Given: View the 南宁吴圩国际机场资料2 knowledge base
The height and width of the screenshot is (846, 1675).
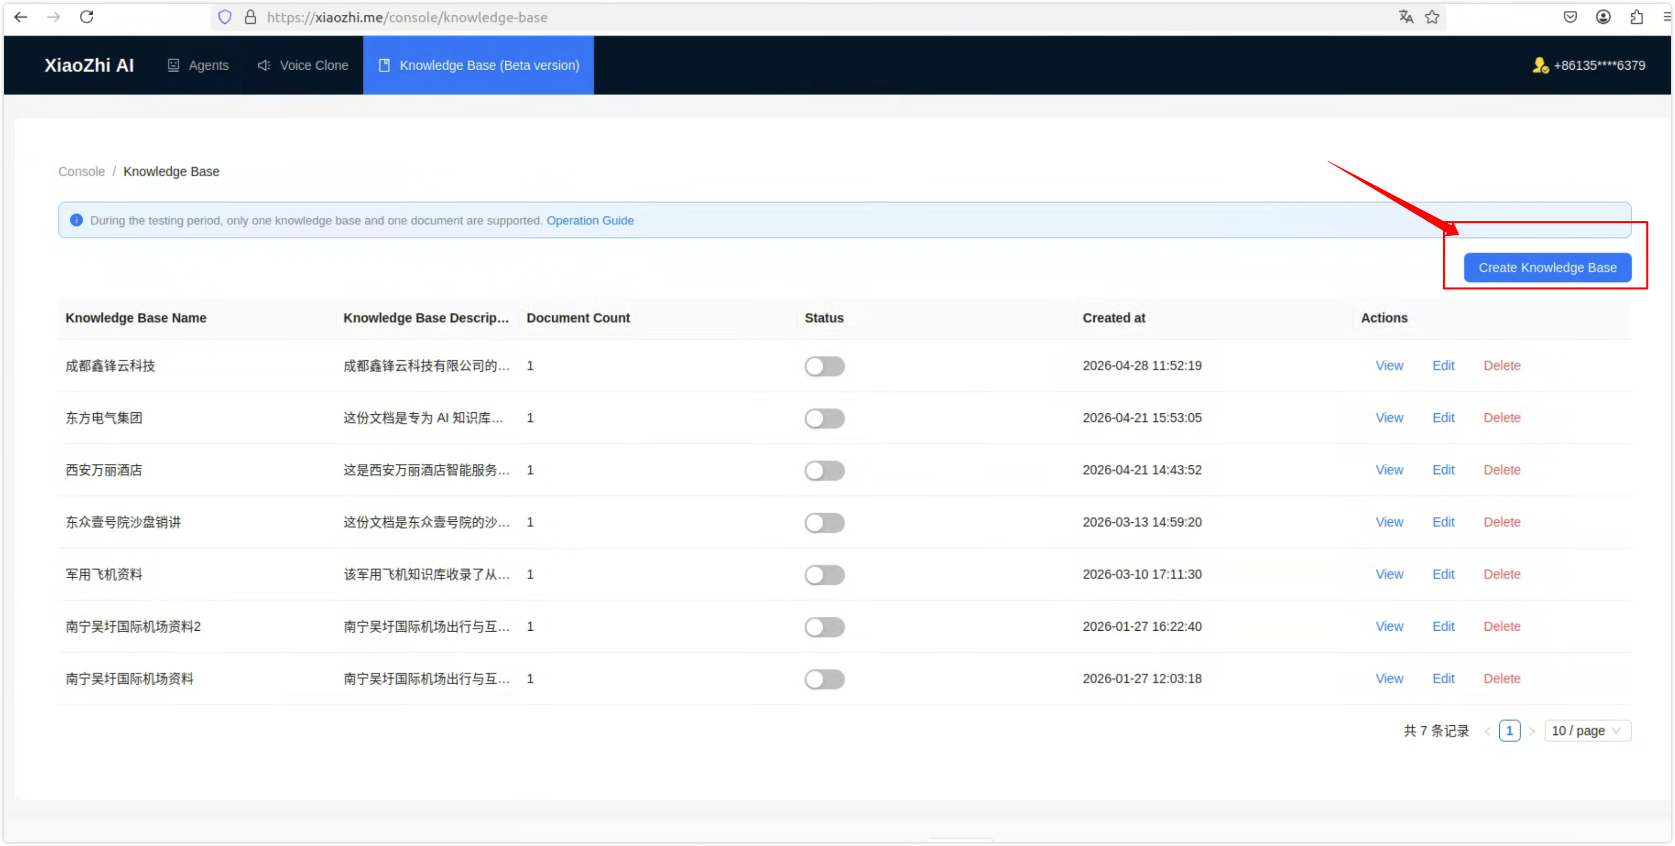Looking at the screenshot, I should point(1389,627).
